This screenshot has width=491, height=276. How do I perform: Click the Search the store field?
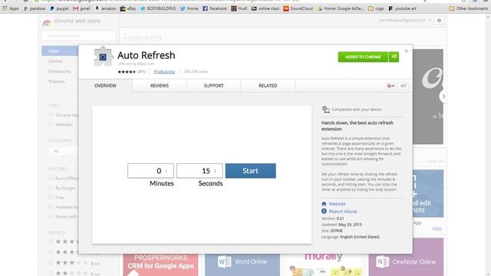(x=79, y=36)
